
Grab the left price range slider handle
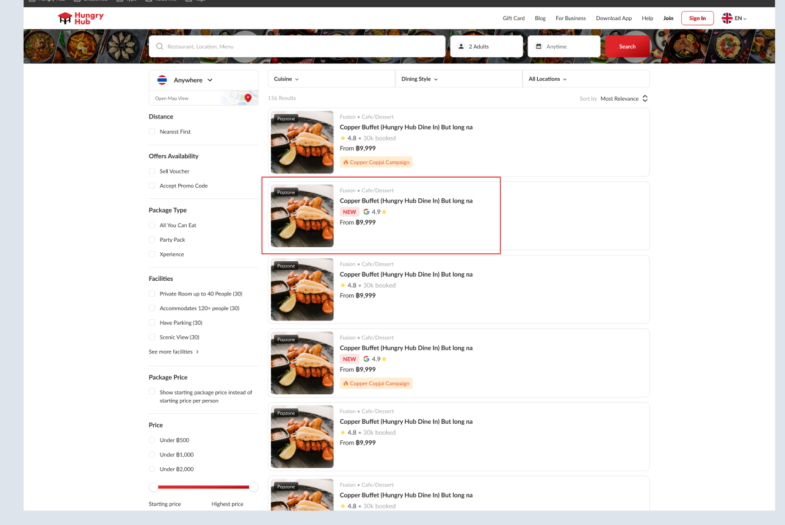pyautogui.click(x=154, y=487)
